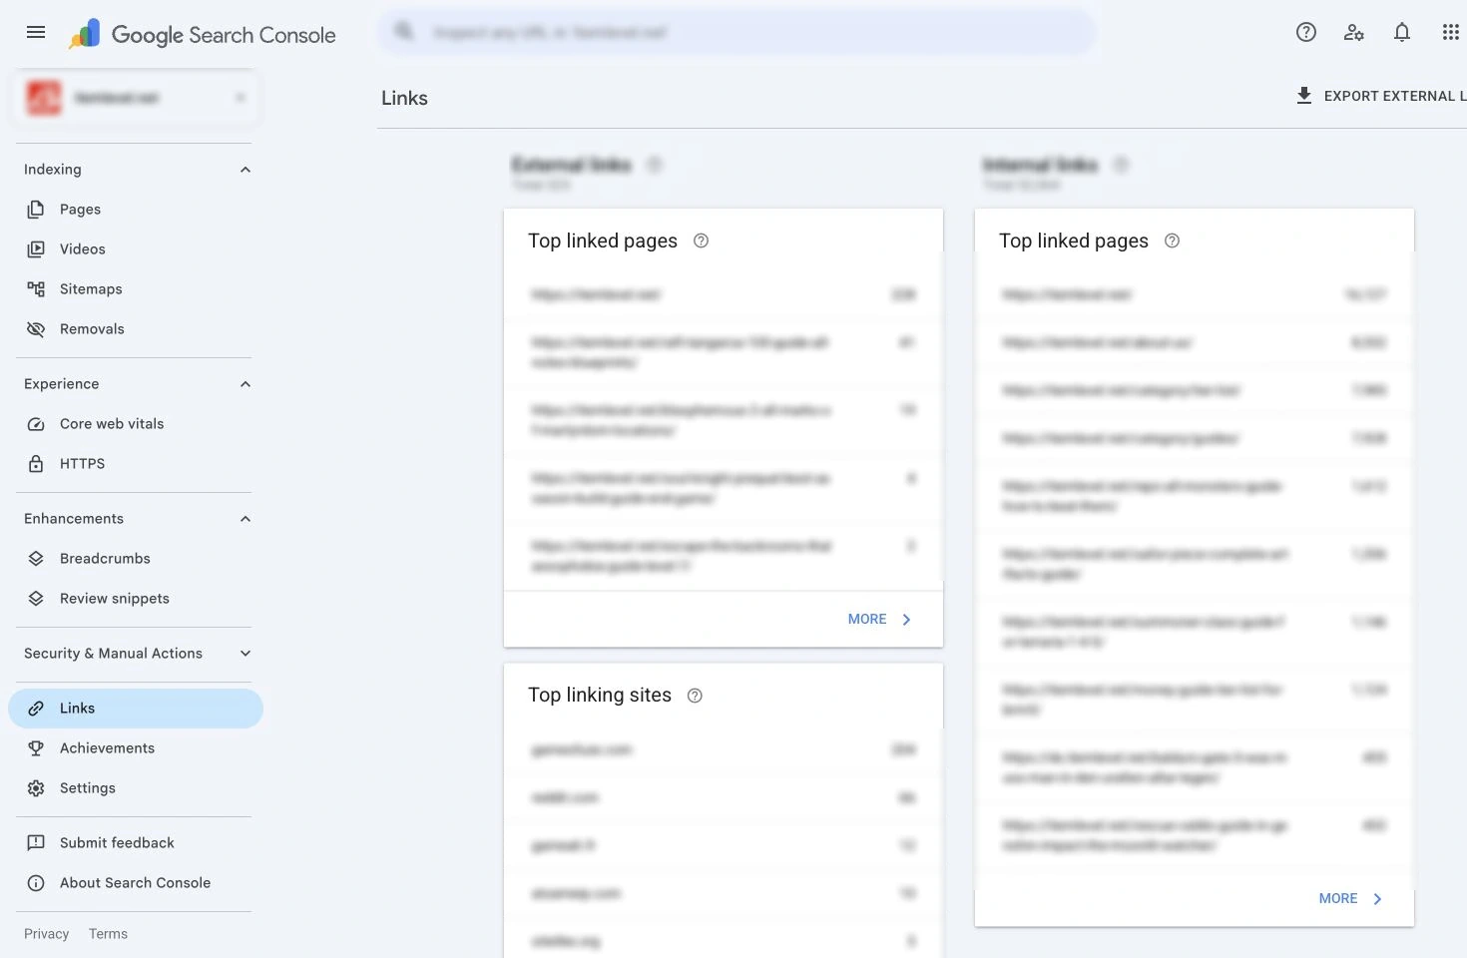Click the Export External Links download icon

(1303, 96)
